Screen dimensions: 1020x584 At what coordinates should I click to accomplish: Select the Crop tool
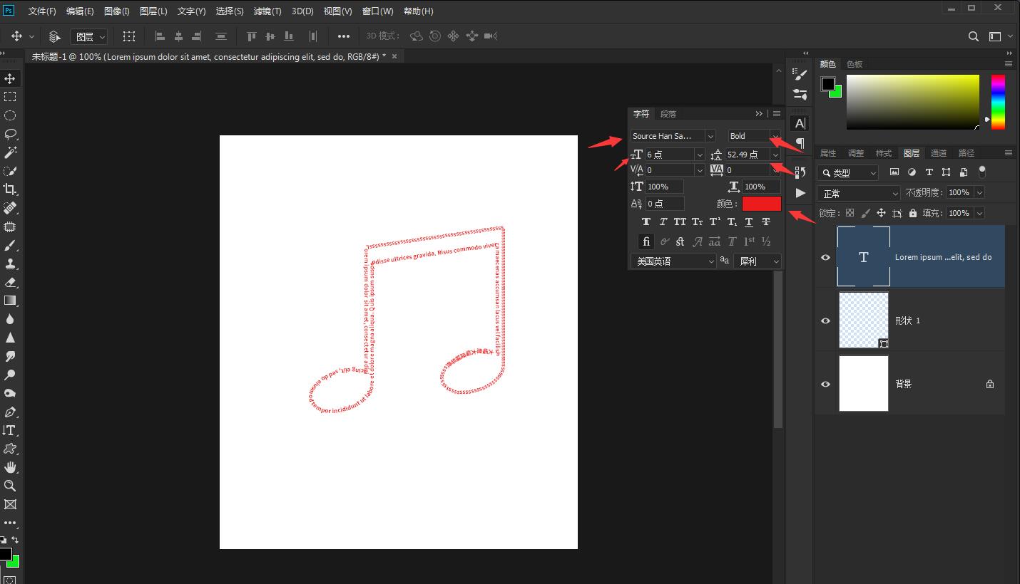[x=10, y=189]
